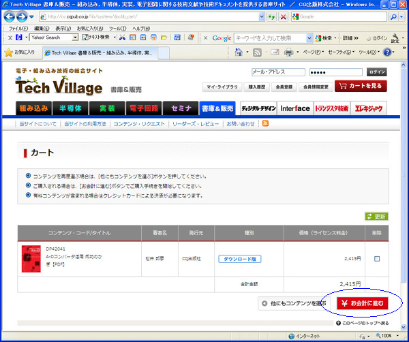
Task: Click the printer icon in command bar
Action: coord(288,52)
